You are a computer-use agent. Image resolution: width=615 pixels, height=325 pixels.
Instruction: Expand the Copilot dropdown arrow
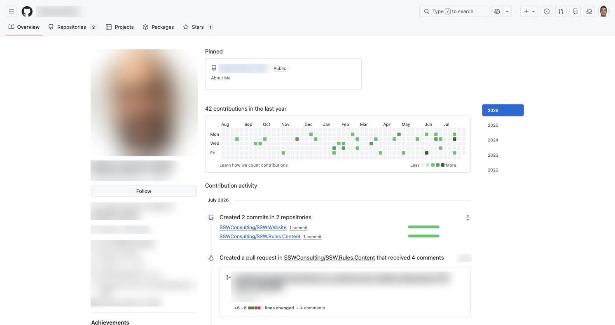(x=507, y=12)
